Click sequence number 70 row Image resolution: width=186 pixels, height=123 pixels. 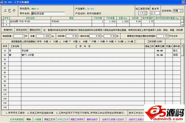(5, 77)
